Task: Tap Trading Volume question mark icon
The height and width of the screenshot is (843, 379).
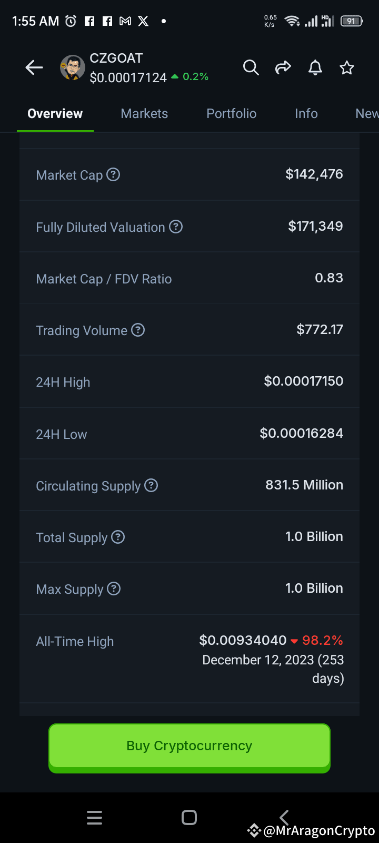Action: (x=138, y=330)
